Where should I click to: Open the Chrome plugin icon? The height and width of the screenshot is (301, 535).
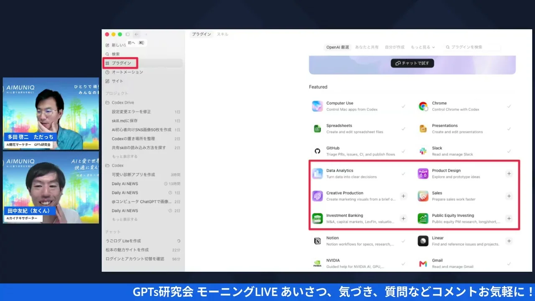tap(423, 106)
